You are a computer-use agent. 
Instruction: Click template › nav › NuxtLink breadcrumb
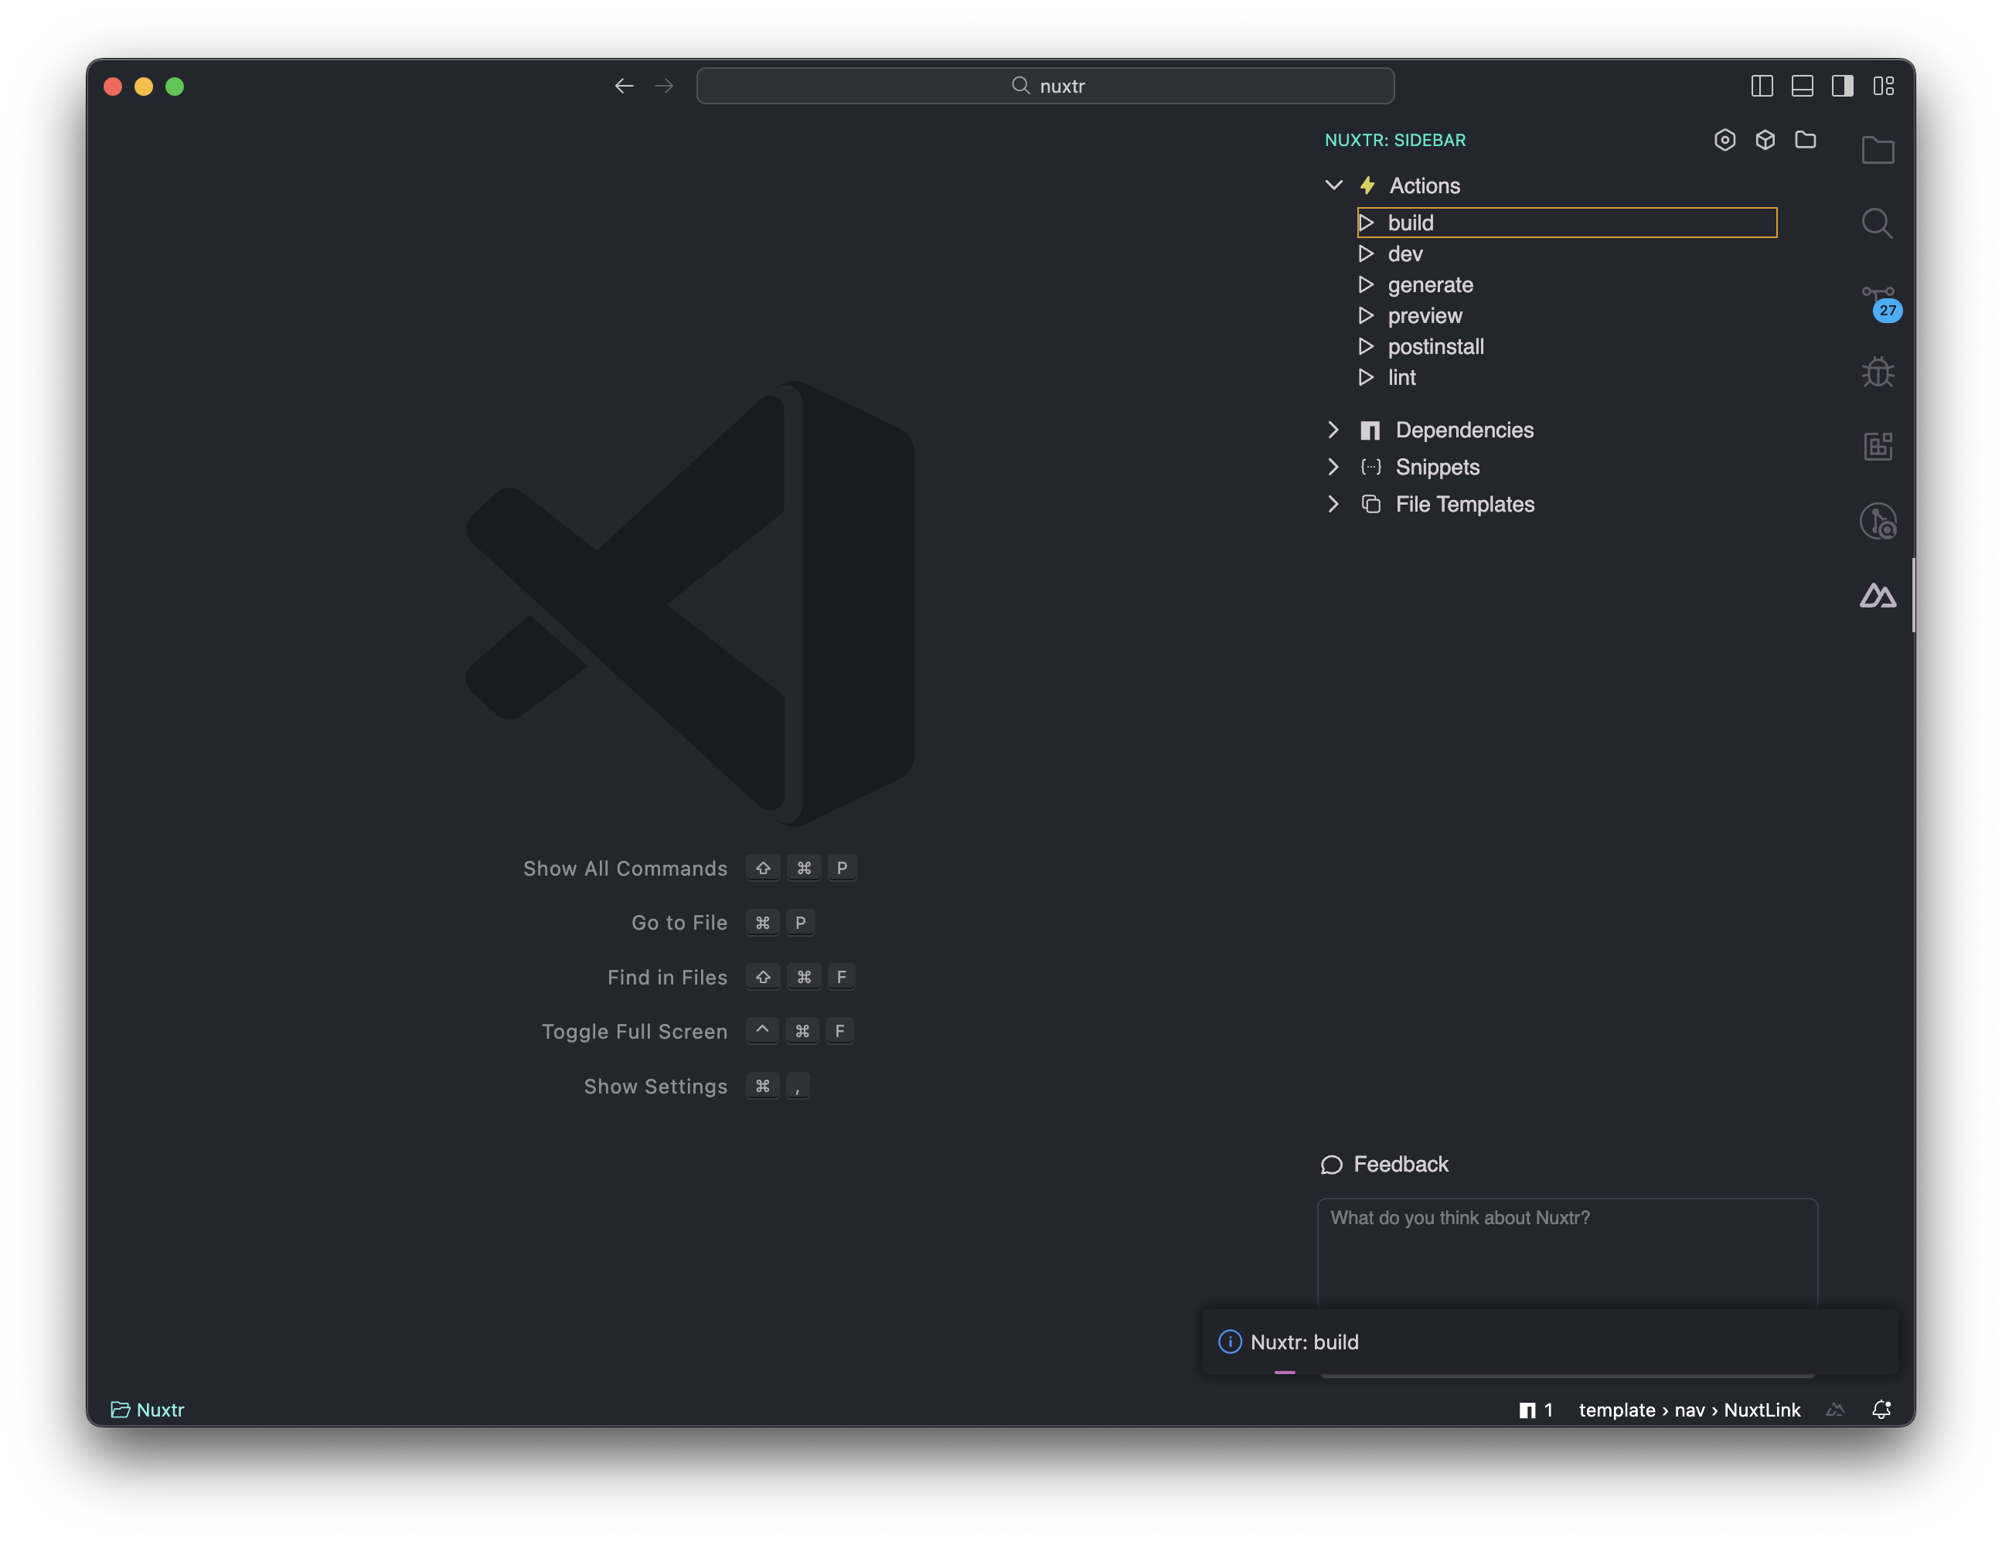pos(1688,1410)
